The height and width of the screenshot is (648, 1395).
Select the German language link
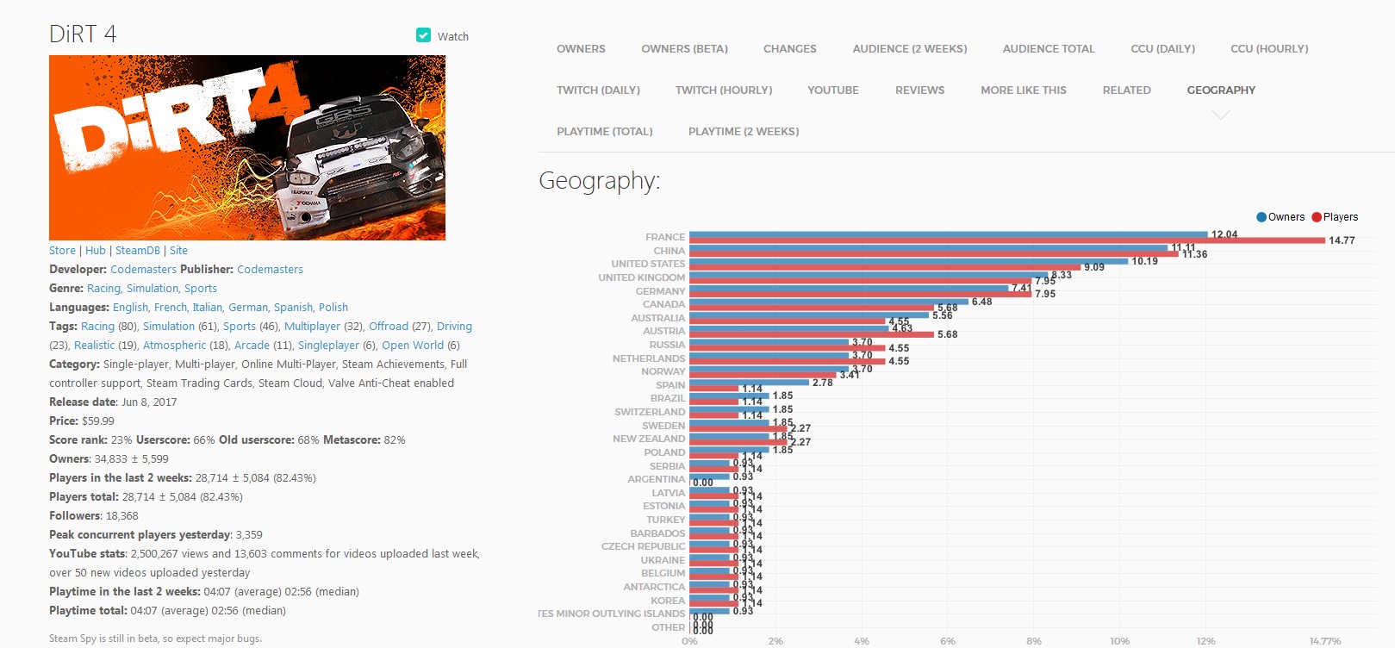tap(248, 308)
